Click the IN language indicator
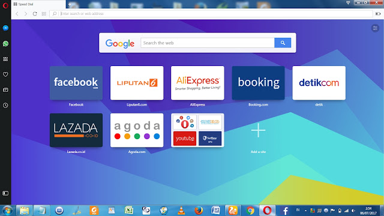This screenshot has height=216, width=384. 298,210
